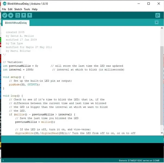Select the BlinkWithoutDelay tab
This screenshot has width=164, height=163.
coord(16,23)
